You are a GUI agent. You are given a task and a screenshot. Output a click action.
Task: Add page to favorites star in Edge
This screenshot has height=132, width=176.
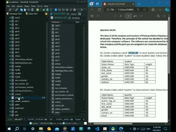point(145,10)
